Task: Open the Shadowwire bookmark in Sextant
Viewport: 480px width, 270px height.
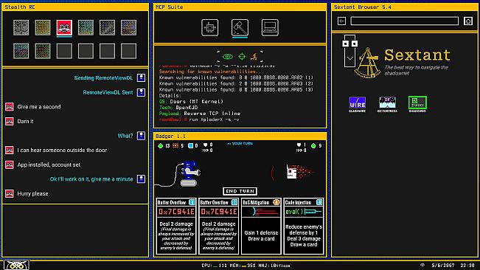Action: pos(358,105)
